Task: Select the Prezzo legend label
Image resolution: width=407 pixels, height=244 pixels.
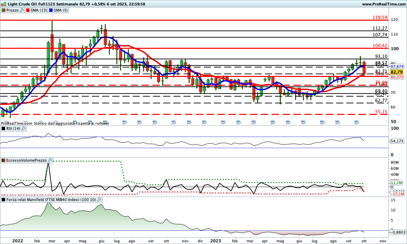Action: coord(12,10)
